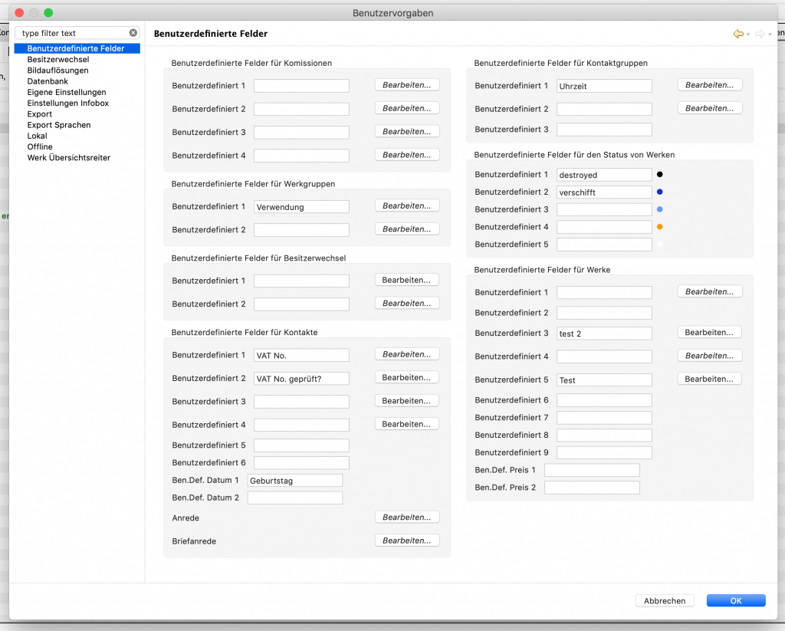Screen dimensions: 785x631
Task: Open the back history dropdown arrow
Action: click(x=748, y=34)
